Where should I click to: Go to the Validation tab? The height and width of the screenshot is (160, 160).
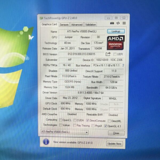91,25
